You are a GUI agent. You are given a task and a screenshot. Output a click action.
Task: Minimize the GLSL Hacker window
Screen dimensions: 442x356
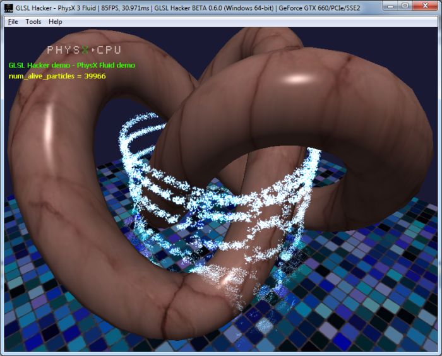click(x=390, y=6)
